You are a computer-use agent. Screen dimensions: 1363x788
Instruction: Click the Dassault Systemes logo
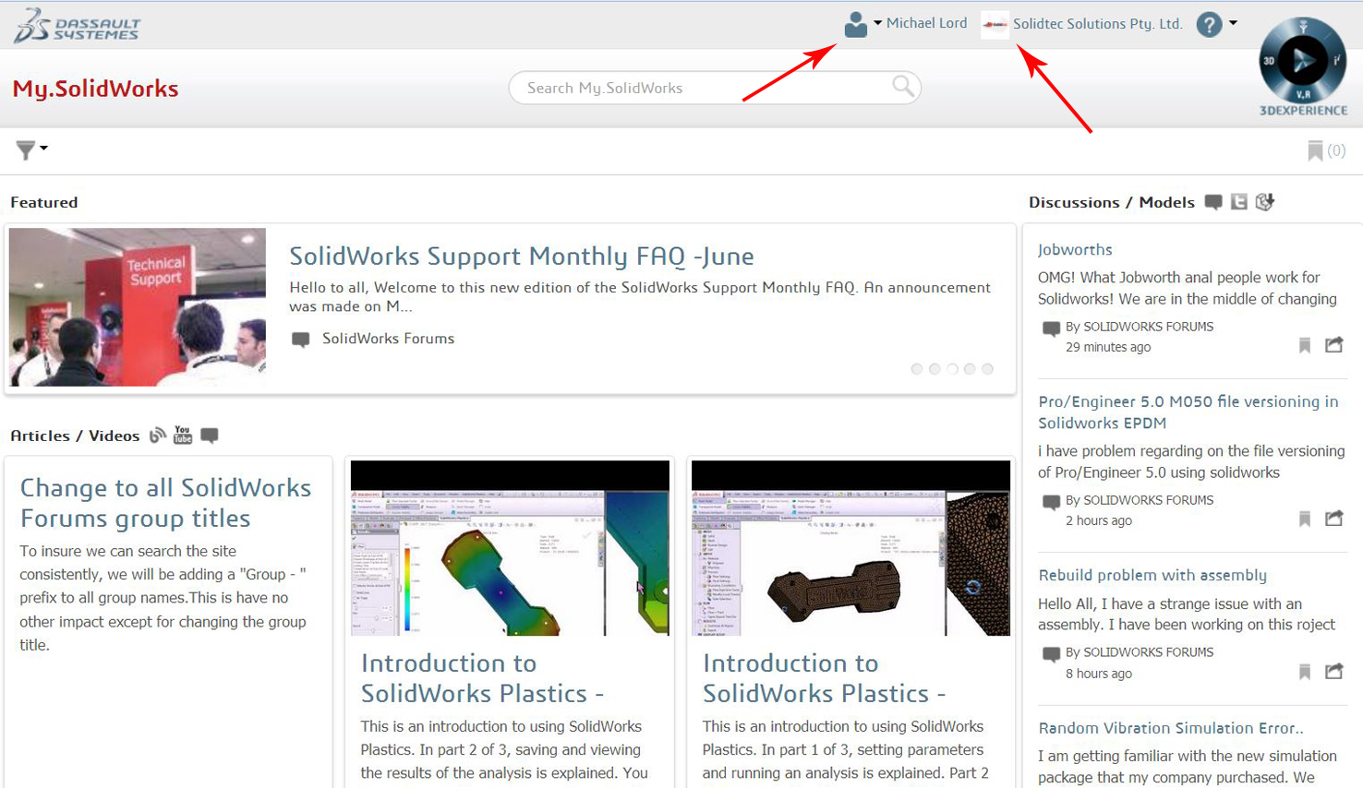pos(77,26)
